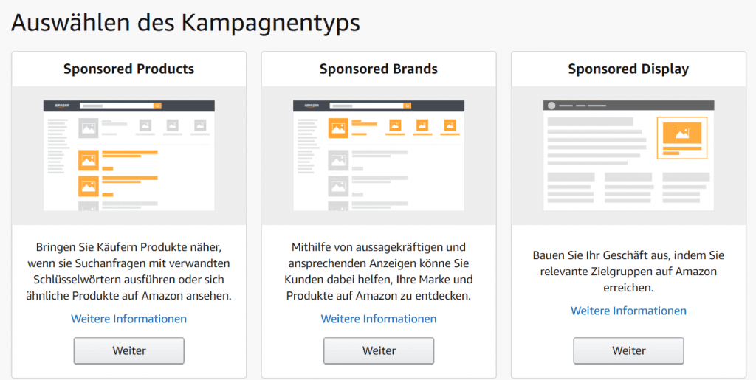Open Weitere Informationen for Sponsored Brands
This screenshot has width=756, height=380.
point(379,319)
